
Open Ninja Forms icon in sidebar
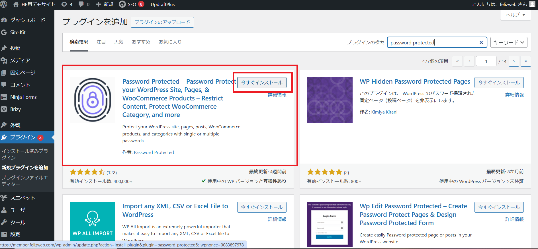[x=4, y=97]
